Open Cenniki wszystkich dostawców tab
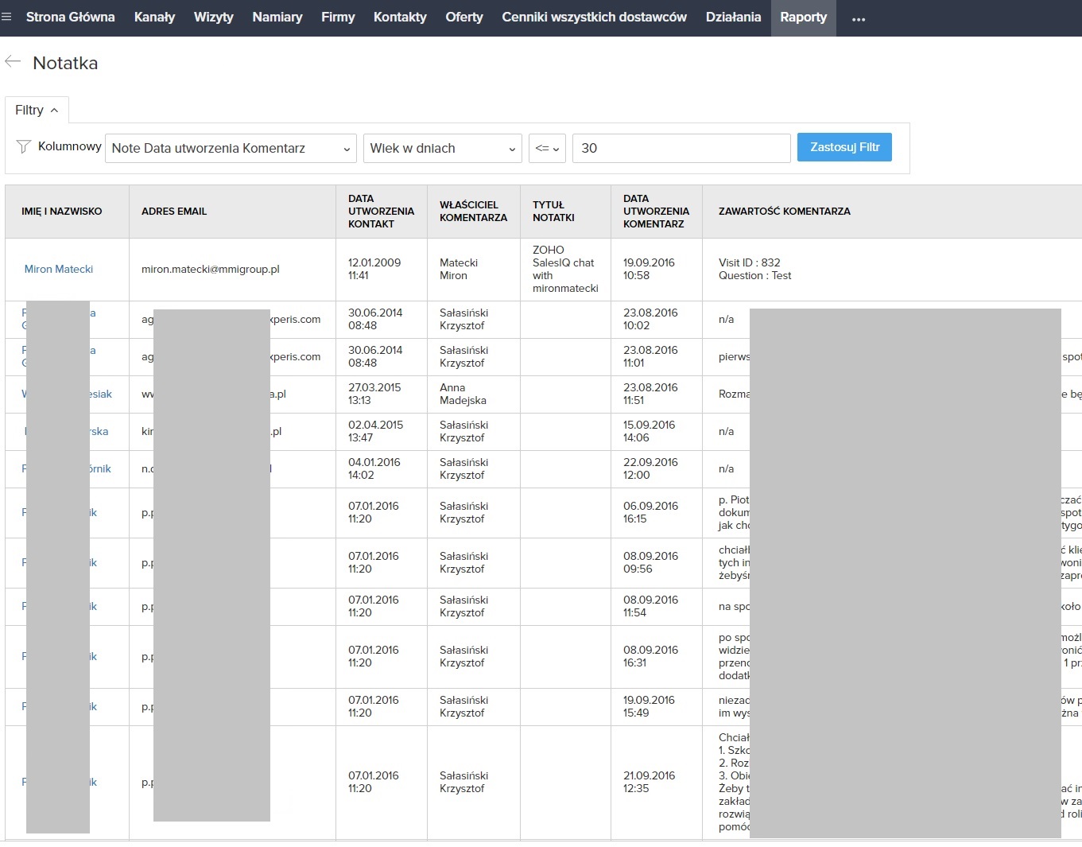The image size is (1082, 847). [594, 17]
